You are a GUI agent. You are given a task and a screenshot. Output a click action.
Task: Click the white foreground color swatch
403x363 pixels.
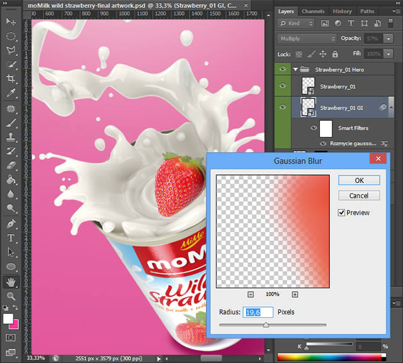pyautogui.click(x=8, y=318)
